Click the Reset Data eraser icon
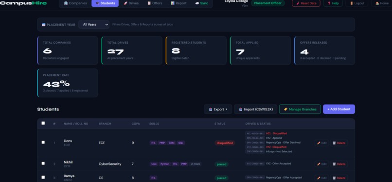The image size is (392, 182). pyautogui.click(x=298, y=3)
